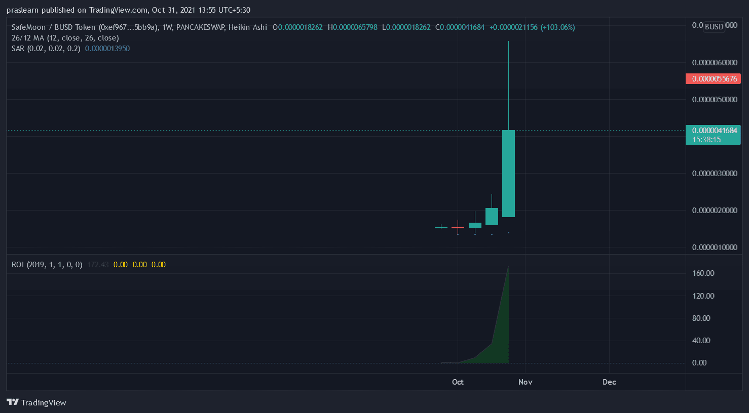Select the SAR indicator legend
Viewport: 749px width, 413px height.
tap(46, 49)
